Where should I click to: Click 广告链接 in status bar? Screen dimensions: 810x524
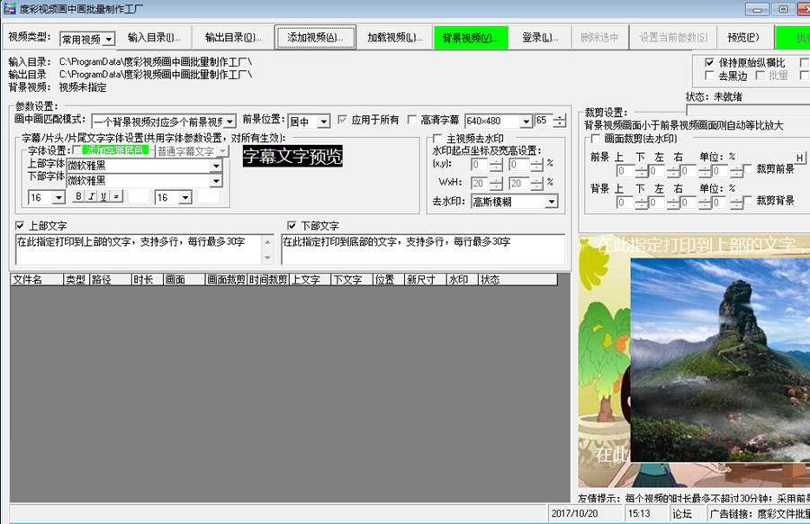coord(759,513)
